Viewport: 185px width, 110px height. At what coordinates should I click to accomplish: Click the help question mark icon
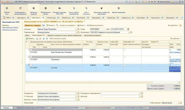coord(181,26)
